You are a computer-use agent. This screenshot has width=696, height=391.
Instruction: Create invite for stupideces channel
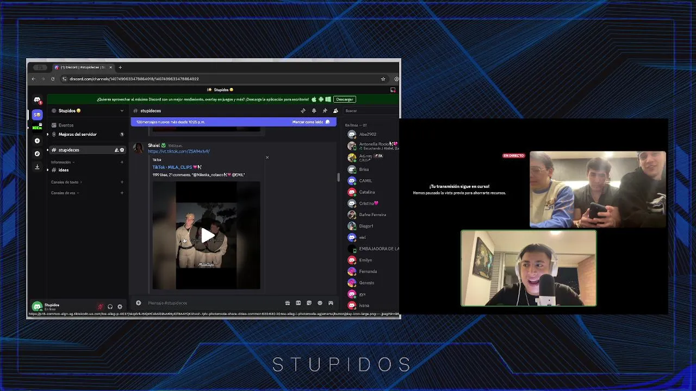tap(116, 150)
